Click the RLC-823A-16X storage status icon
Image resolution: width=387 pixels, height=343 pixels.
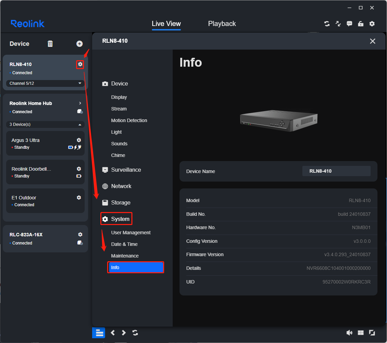click(x=80, y=243)
